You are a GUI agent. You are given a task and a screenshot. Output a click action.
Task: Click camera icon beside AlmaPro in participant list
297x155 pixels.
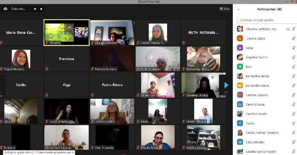coord(288,29)
